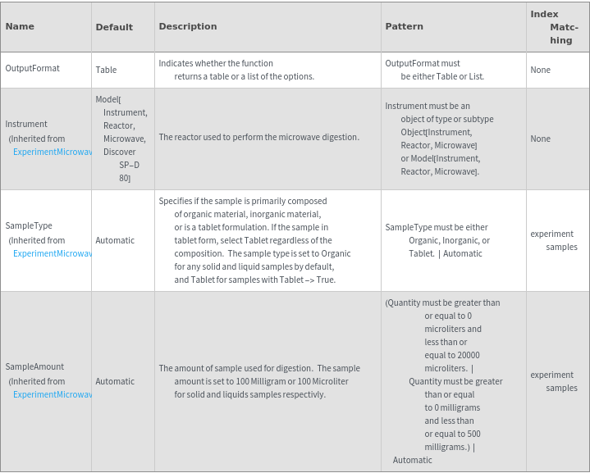Click the Default column header
The image size is (590, 473).
tap(114, 27)
